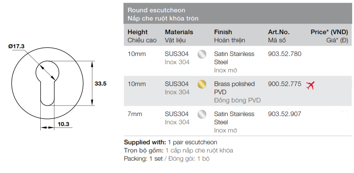This screenshot has height=173, width=354.
Task: Click the Art.No. column header
Action: (x=279, y=32)
